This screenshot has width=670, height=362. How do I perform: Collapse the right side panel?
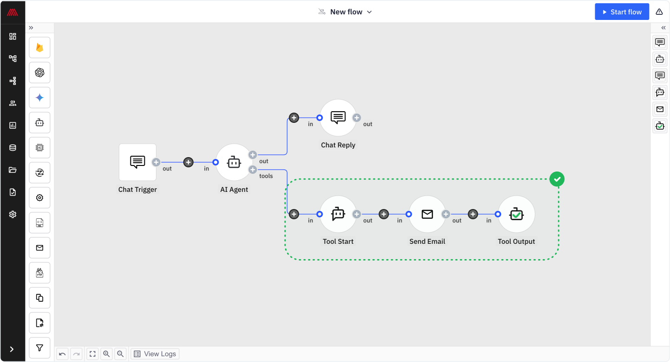(x=663, y=28)
